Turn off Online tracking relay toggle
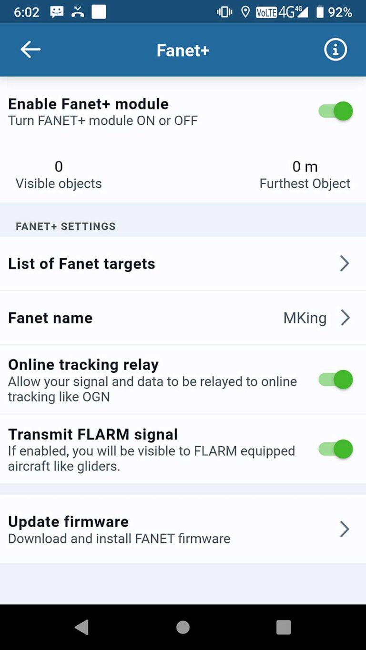This screenshot has height=650, width=366. (335, 380)
